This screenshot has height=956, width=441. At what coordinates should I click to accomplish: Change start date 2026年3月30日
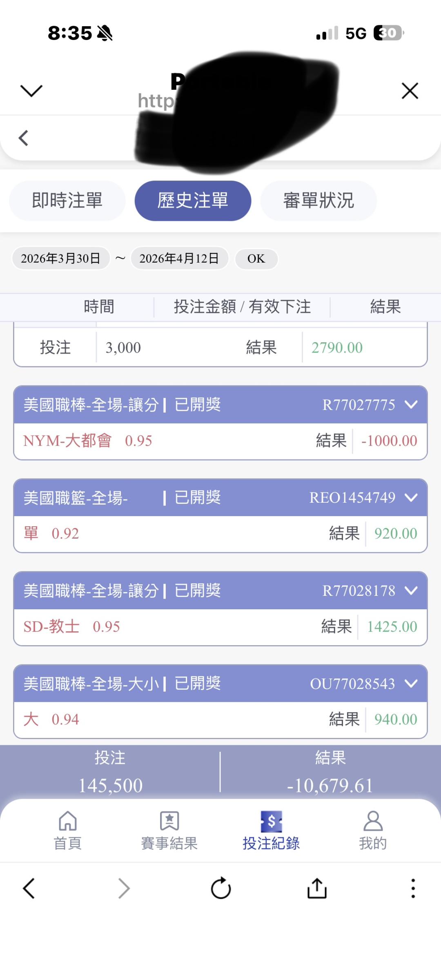click(61, 258)
